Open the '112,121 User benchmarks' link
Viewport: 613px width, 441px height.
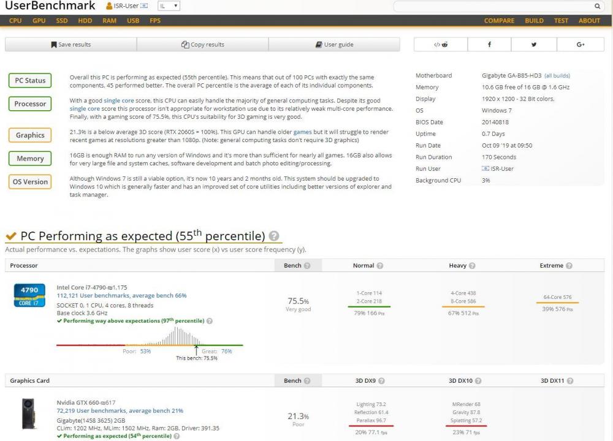[121, 296]
